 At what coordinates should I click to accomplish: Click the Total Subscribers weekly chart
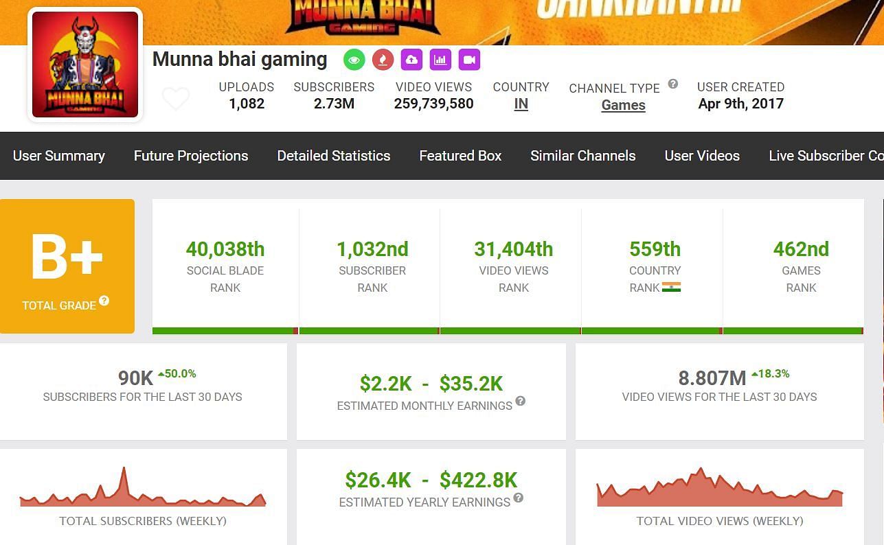(x=143, y=487)
